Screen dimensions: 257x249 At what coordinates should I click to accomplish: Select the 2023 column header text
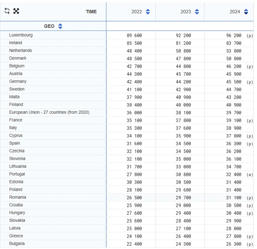[186, 12]
